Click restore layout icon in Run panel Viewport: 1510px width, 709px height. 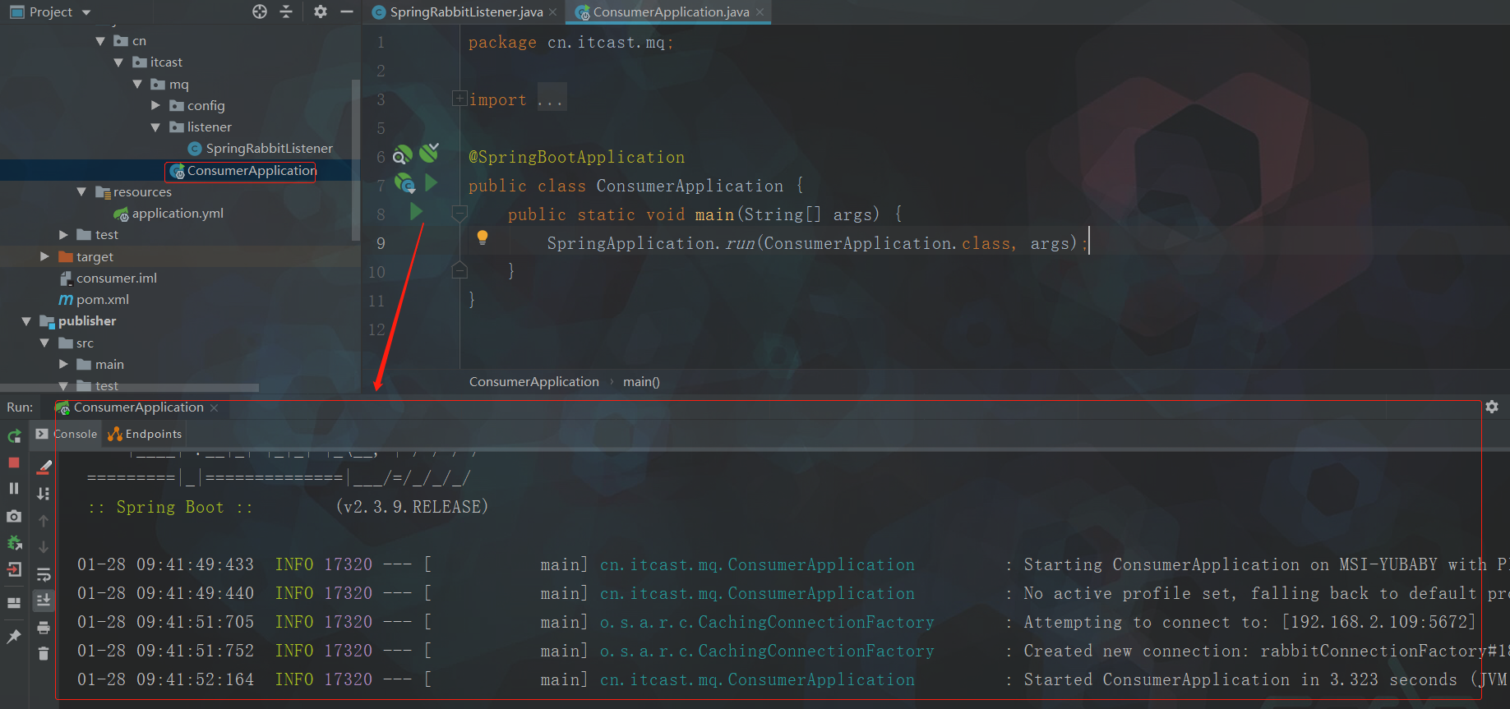pos(14,602)
